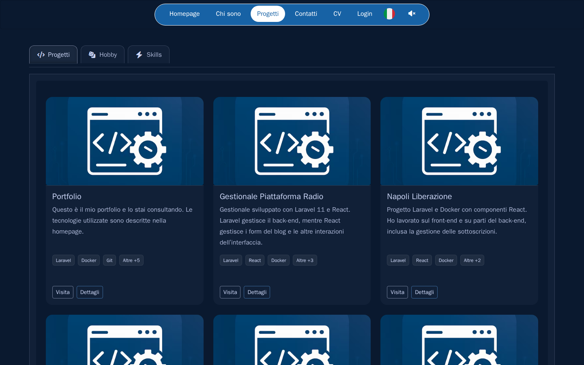Click the Gestionale Piattaforma Radio title
Screen dimensions: 584x365
coord(271,196)
